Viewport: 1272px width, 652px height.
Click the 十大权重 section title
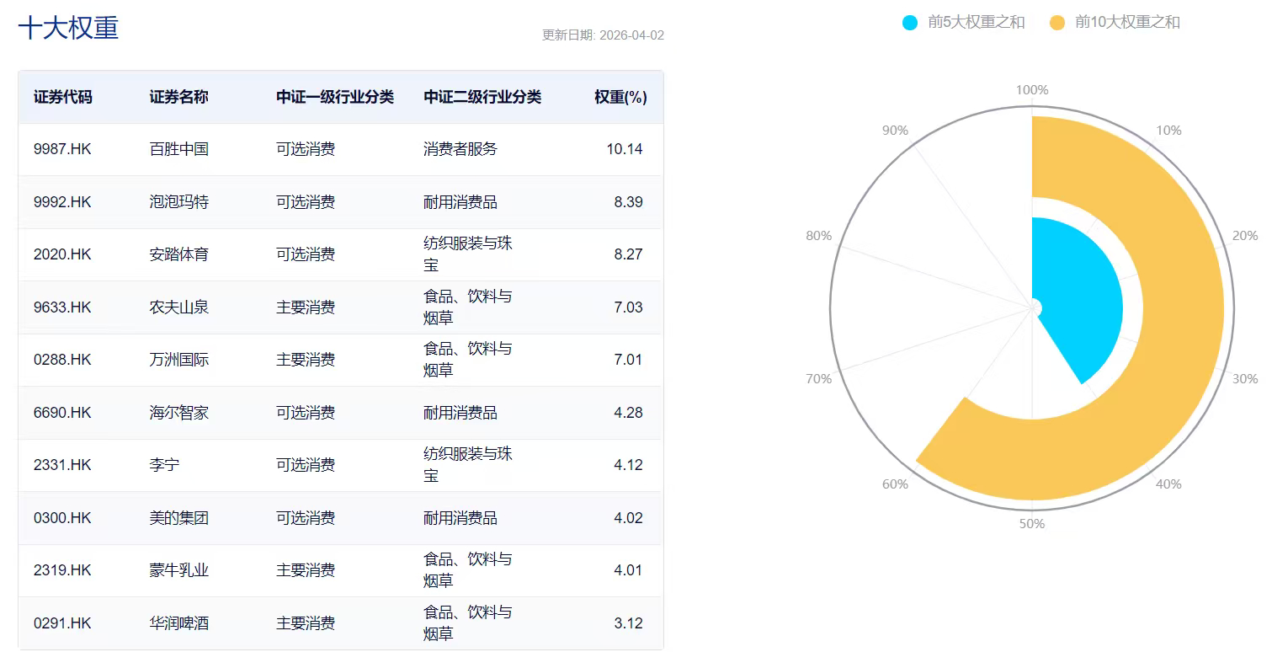pyautogui.click(x=69, y=28)
